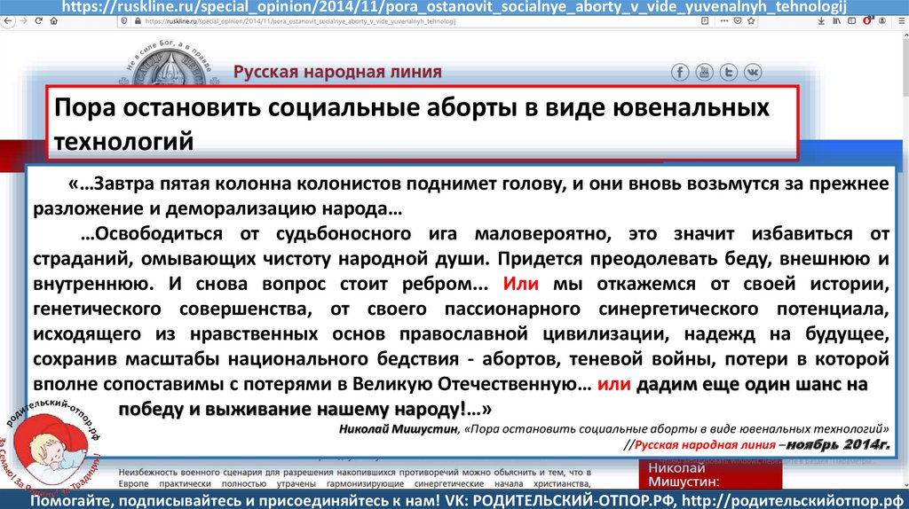Click the red 'Николай Мишустин:' box
Viewport: 909px width, 509px height.
pyautogui.click(x=711, y=474)
